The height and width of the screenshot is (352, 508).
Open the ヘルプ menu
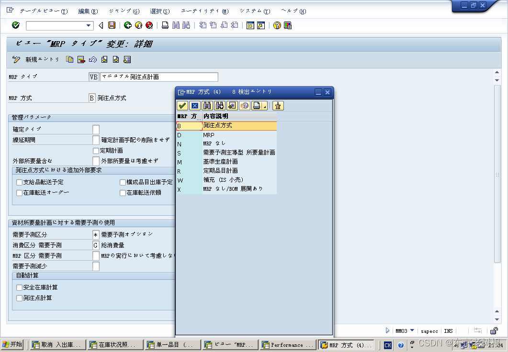[294, 11]
